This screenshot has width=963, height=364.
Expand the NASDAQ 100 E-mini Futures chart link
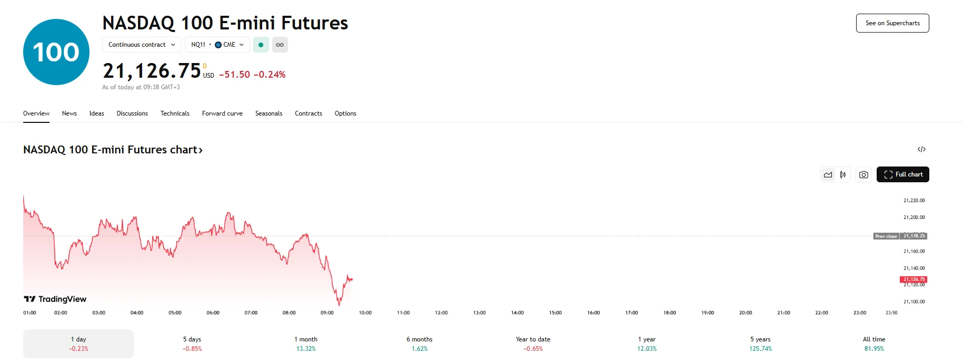point(113,150)
